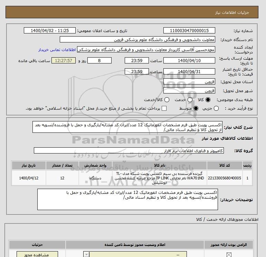Choose the متوسط purchase type radio

(196, 108)
